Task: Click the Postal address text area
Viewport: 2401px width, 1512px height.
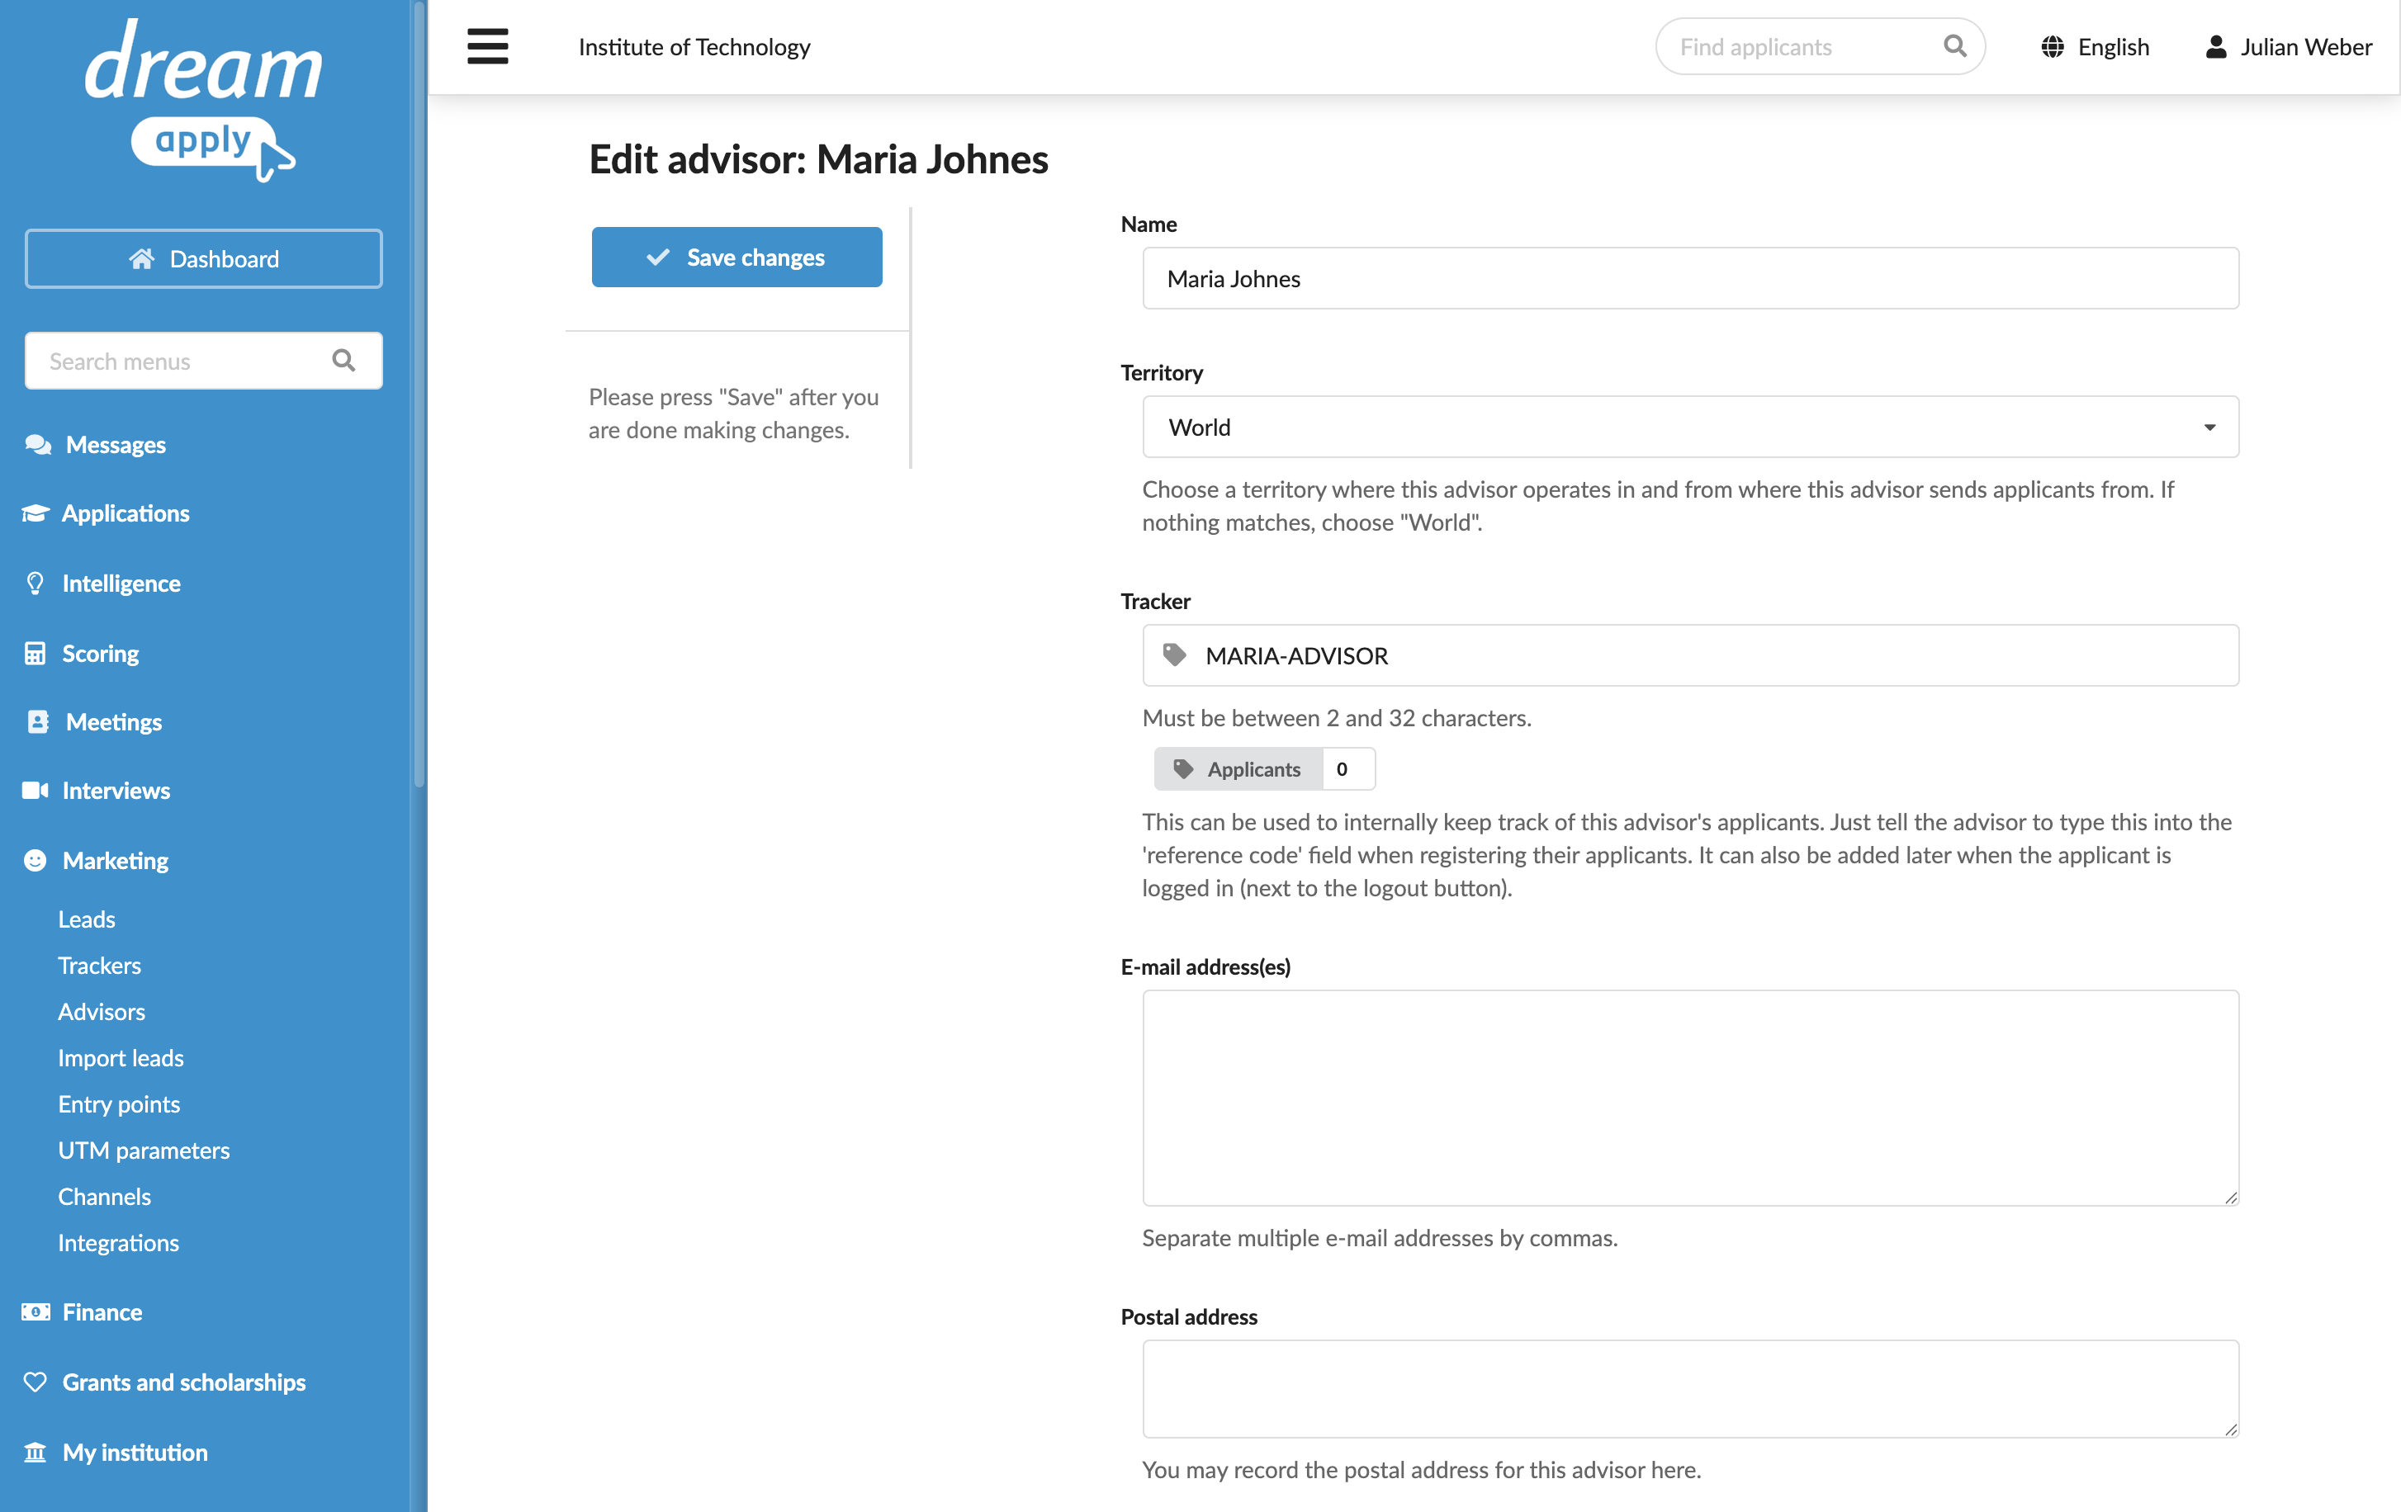Action: point(1690,1387)
